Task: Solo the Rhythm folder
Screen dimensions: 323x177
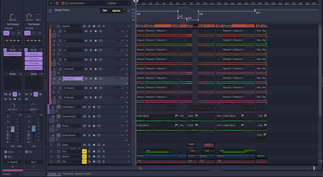Action: [x=89, y=27]
